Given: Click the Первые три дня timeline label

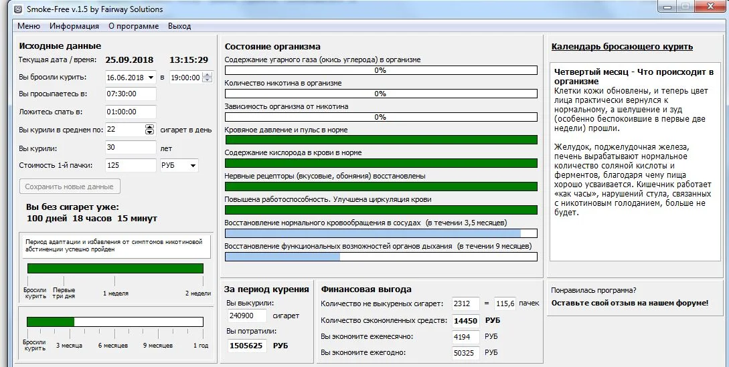Looking at the screenshot, I should click(64, 293).
